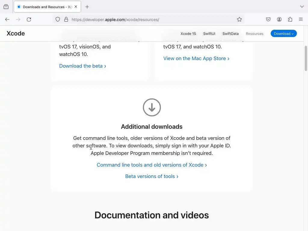The height and width of the screenshot is (231, 308).
Task: Click the circled download arrow icon
Action: (152, 107)
